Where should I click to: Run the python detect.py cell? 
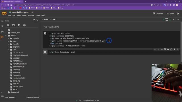45,52
